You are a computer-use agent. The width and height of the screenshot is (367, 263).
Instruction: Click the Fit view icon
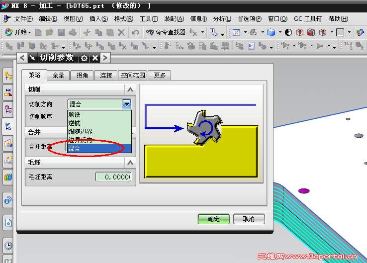[236, 32]
